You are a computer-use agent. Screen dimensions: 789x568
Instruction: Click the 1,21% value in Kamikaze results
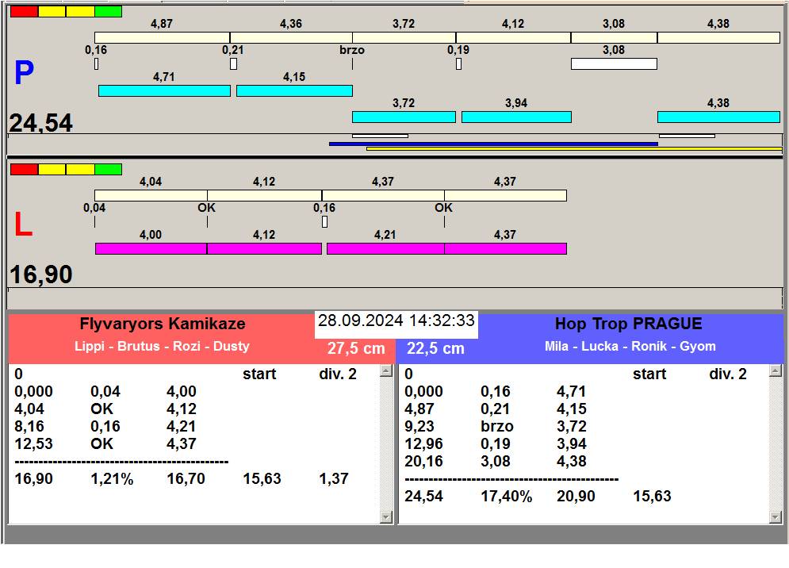click(112, 478)
